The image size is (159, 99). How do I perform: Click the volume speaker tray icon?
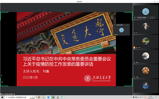[140, 97]
